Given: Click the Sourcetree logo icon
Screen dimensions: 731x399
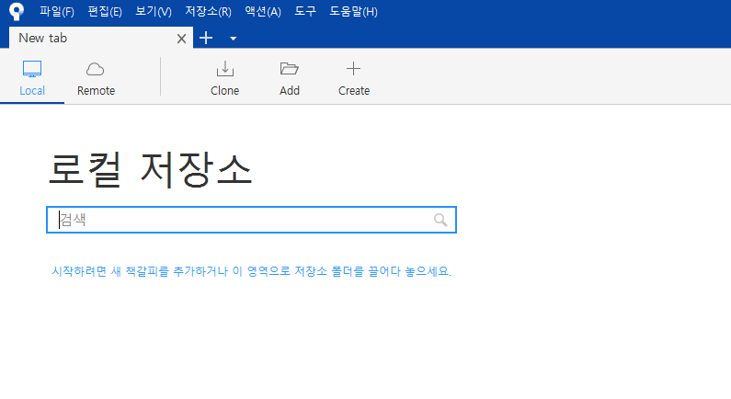Looking at the screenshot, I should (16, 12).
